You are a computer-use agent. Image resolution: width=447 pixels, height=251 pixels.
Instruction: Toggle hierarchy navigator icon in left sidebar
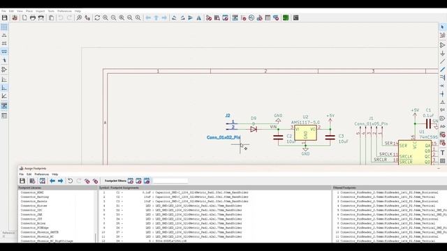[4, 106]
